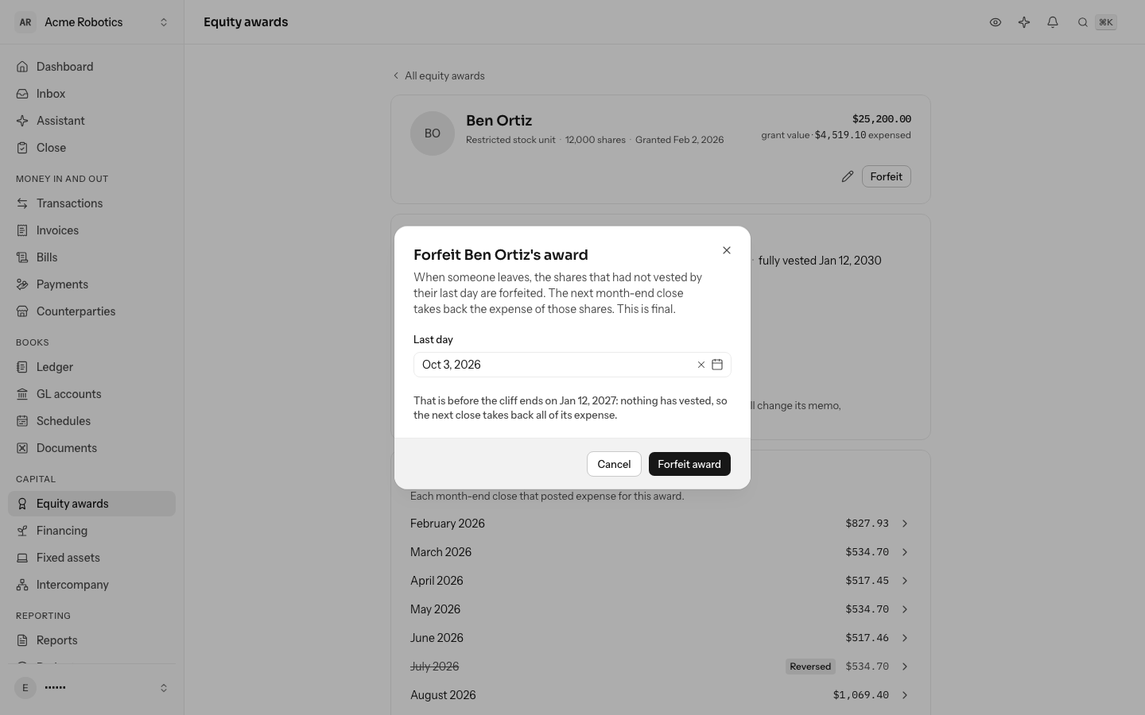Go to Transactions page

[x=92, y=203]
